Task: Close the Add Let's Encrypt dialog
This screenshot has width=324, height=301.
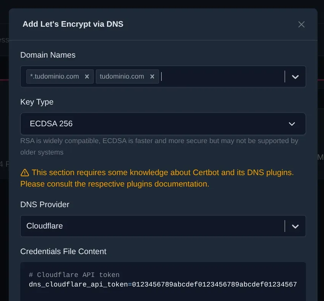Action: click(x=301, y=24)
